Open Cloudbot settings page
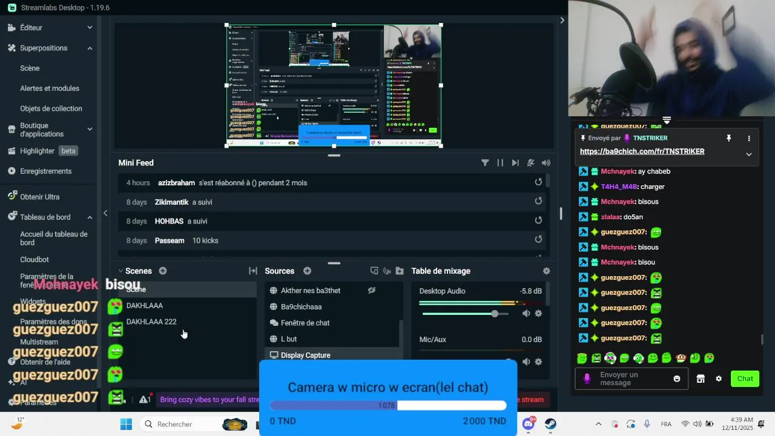Image resolution: width=775 pixels, height=436 pixels. pos(35,259)
